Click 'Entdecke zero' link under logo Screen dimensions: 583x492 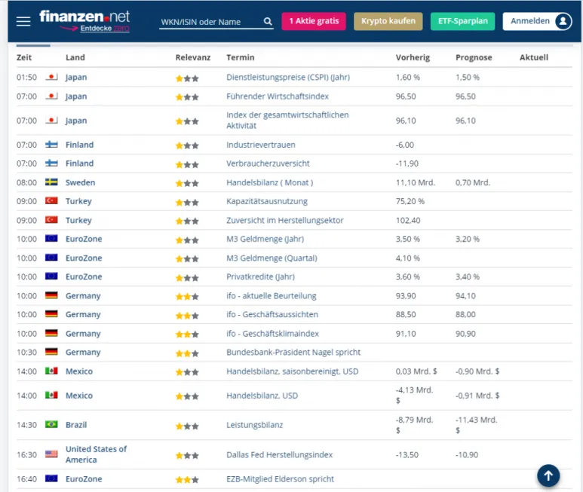click(x=105, y=29)
